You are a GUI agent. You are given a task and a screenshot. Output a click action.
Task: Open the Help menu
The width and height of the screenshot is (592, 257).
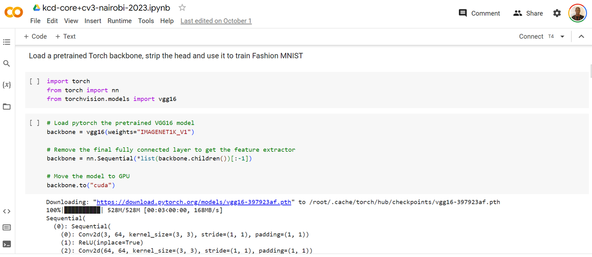167,21
